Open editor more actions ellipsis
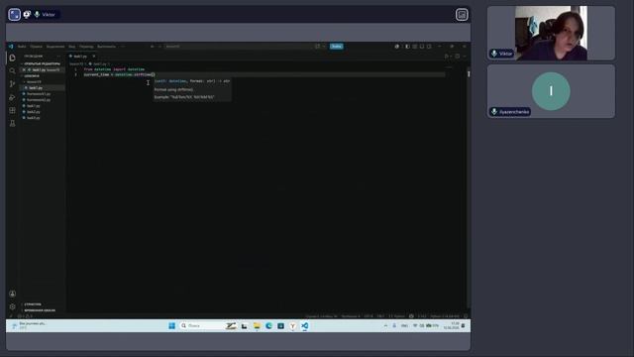The height and width of the screenshot is (357, 634). 465,57
